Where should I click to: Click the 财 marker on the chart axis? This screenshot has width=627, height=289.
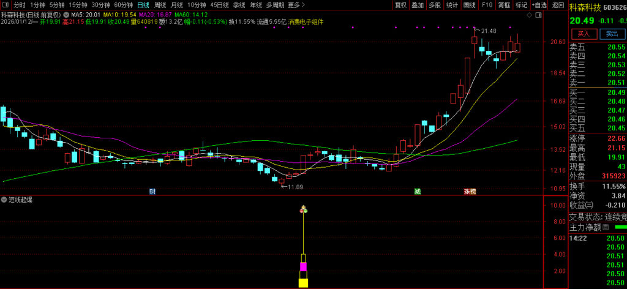click(152, 192)
